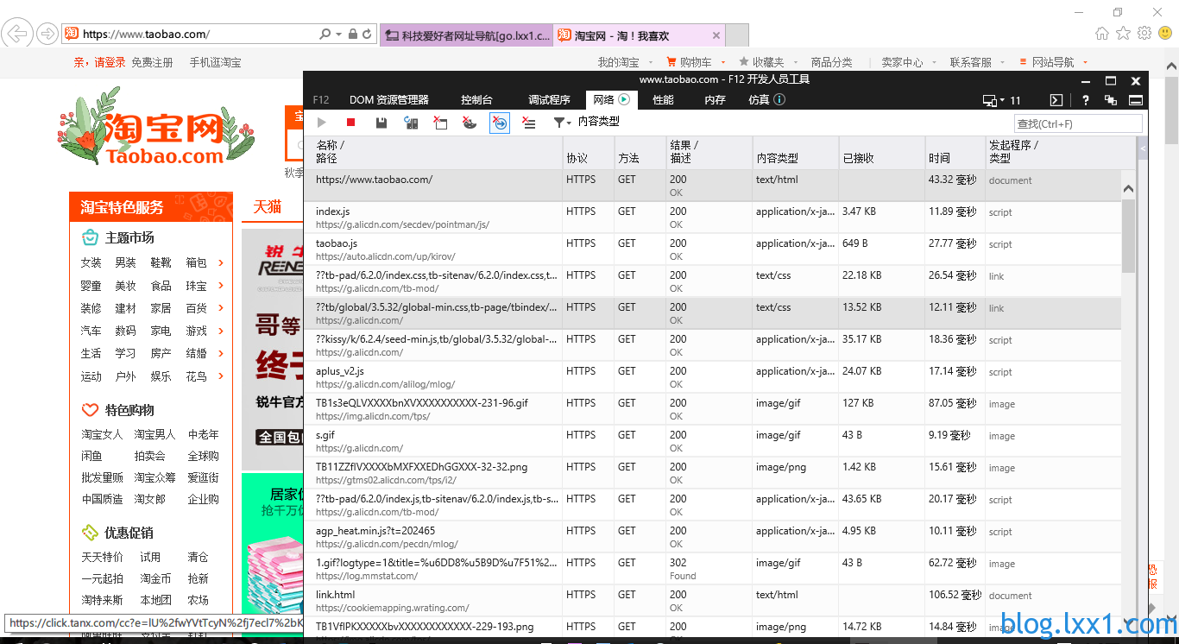
Task: Open document mode dropdown showing 11
Action: click(1003, 100)
